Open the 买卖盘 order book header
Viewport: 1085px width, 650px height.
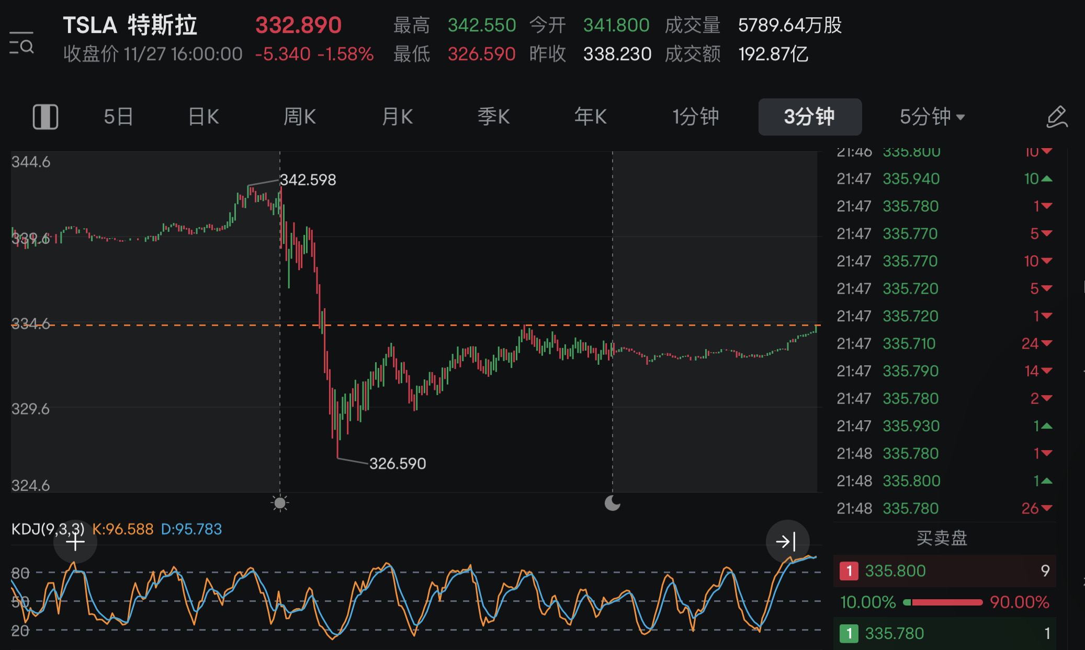coord(942,538)
